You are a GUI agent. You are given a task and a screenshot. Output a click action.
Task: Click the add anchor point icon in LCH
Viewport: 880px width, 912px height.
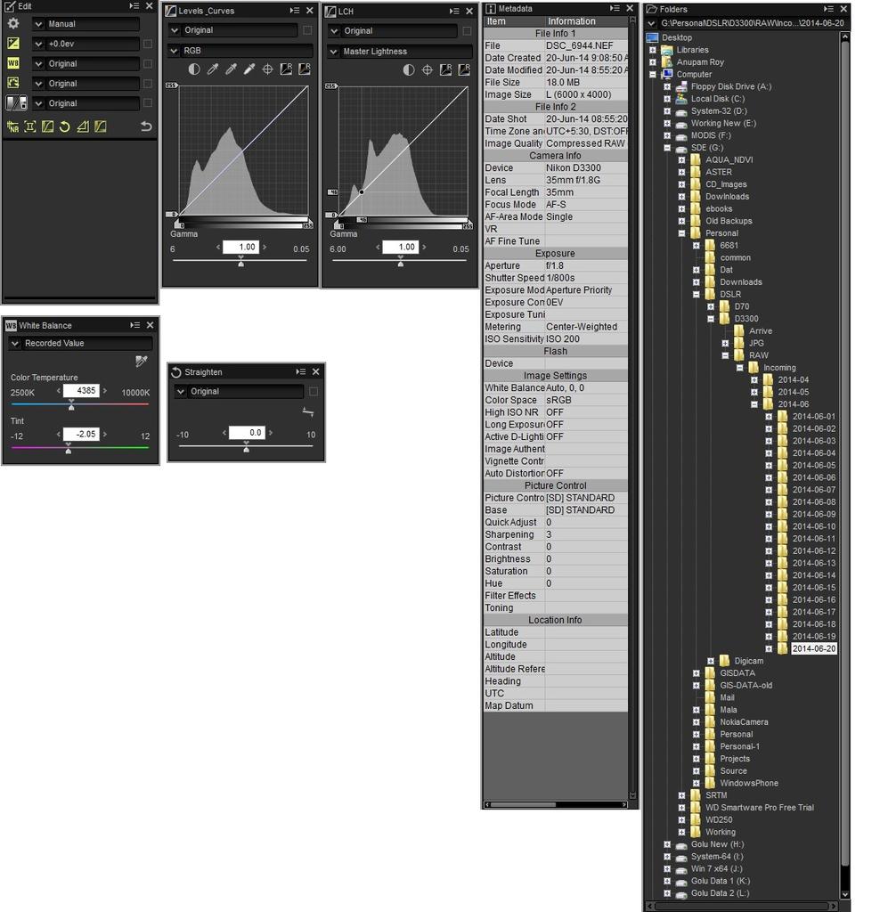[427, 69]
